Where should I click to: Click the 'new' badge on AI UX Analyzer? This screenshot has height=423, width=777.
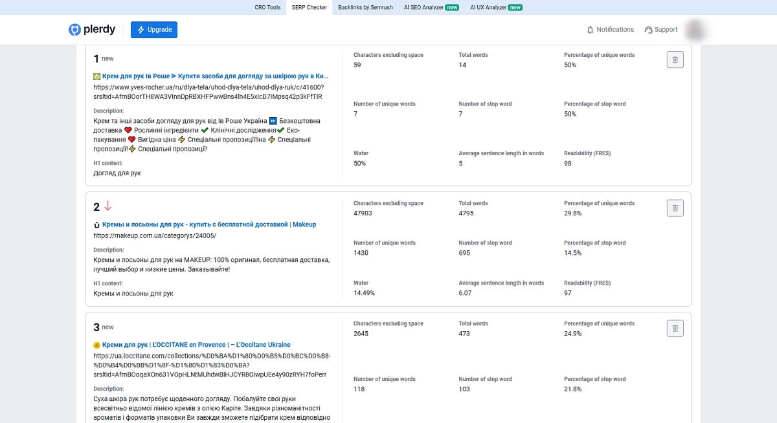pyautogui.click(x=515, y=8)
